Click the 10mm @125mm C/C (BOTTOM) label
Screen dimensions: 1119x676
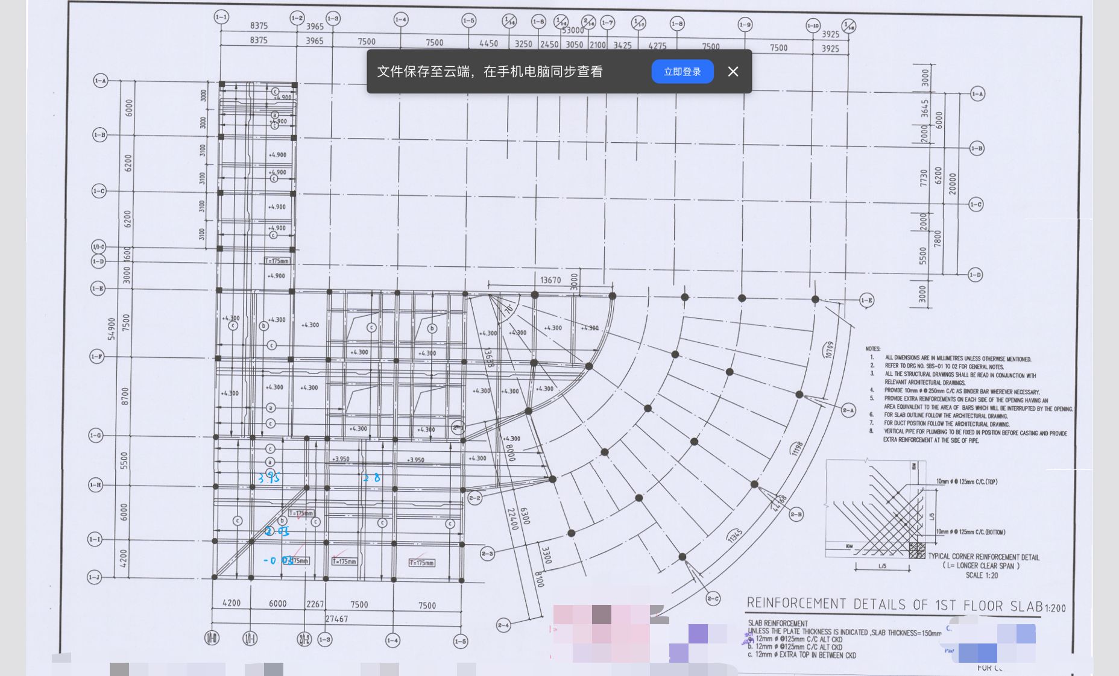[970, 532]
